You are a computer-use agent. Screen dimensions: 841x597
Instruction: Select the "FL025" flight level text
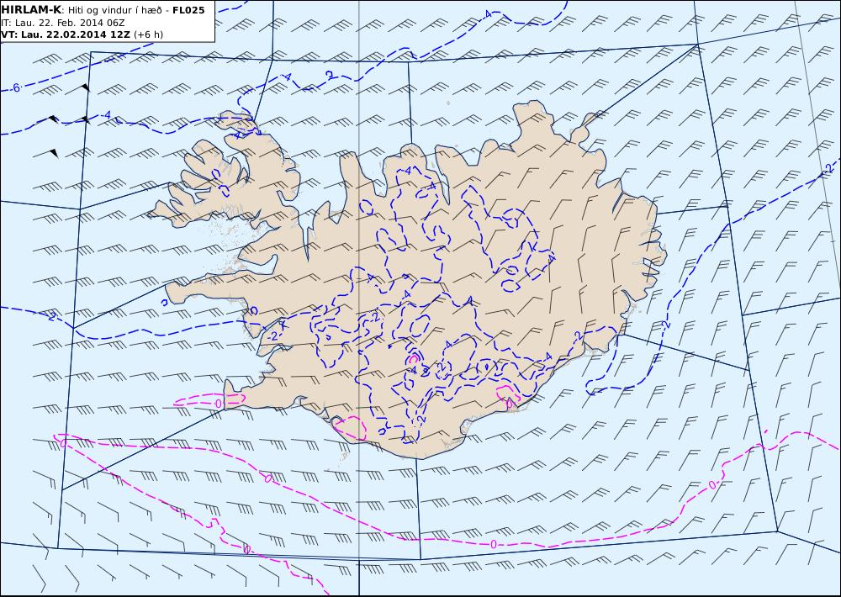(188, 10)
